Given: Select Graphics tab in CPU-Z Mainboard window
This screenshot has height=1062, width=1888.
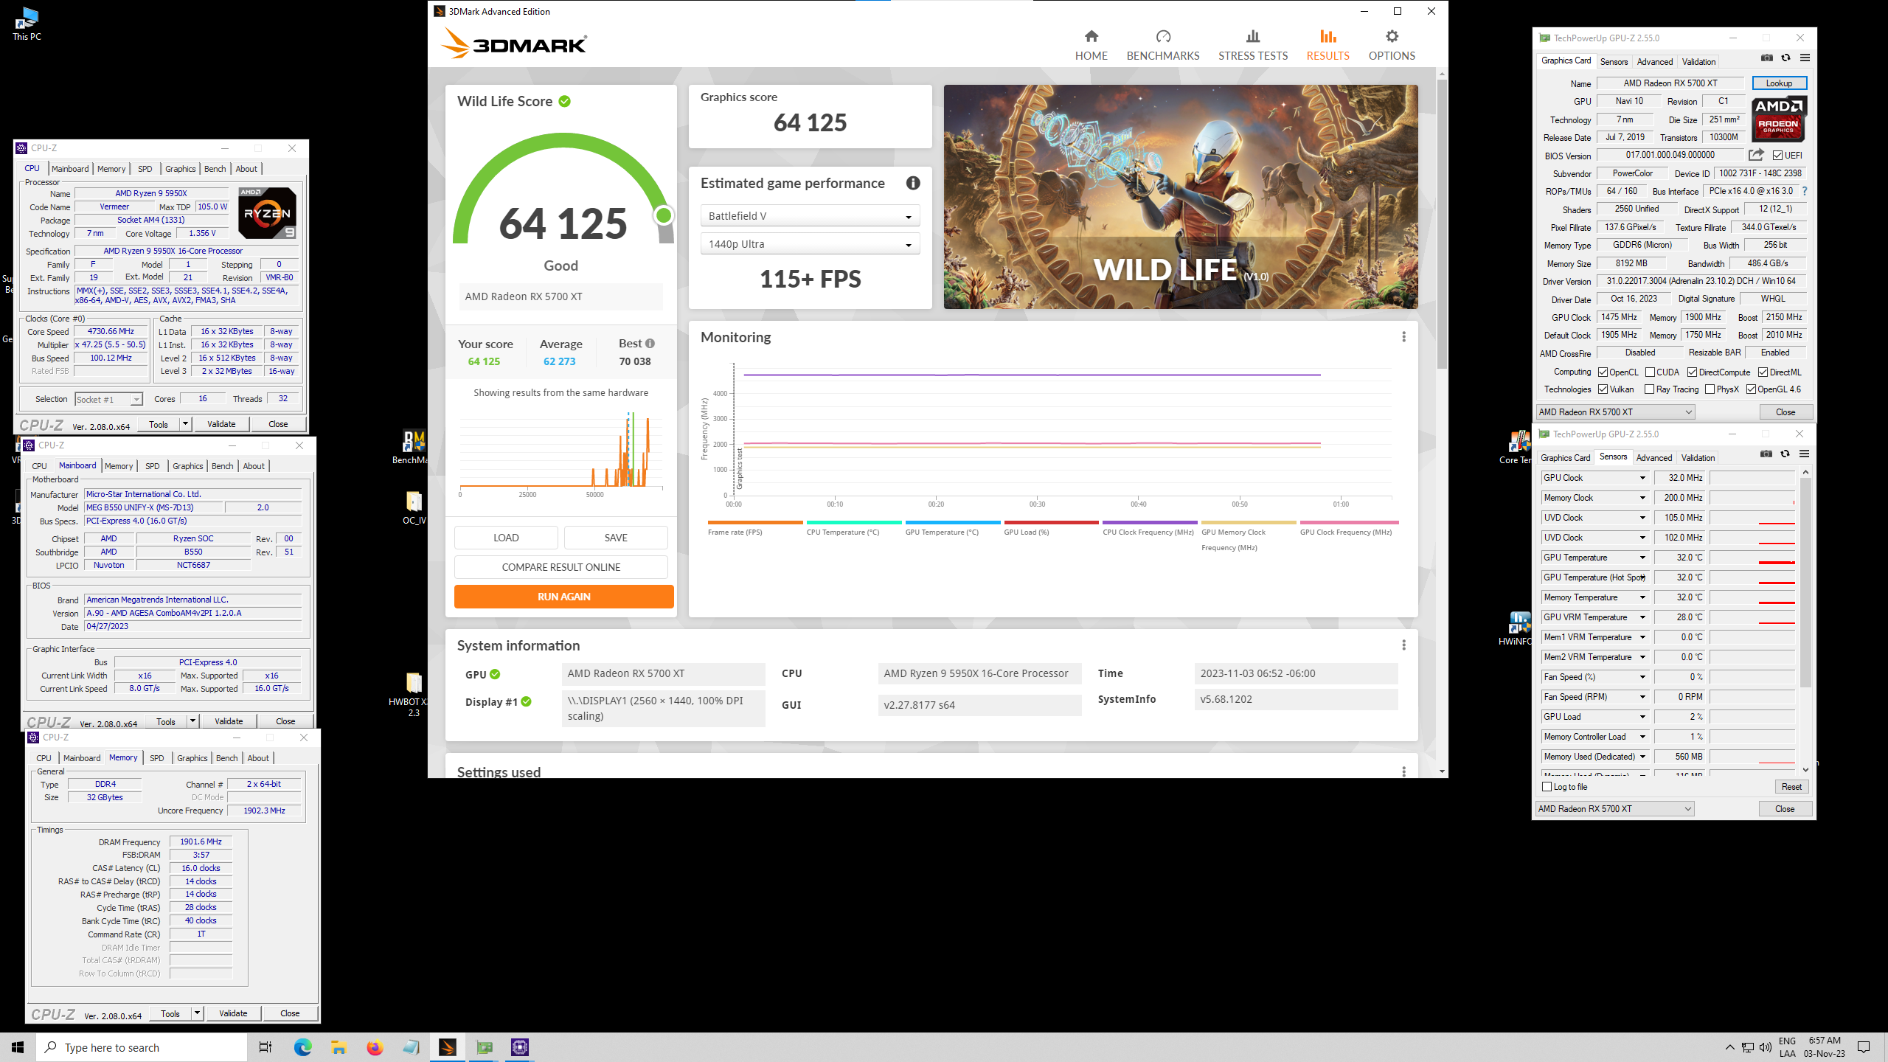Looking at the screenshot, I should (188, 466).
